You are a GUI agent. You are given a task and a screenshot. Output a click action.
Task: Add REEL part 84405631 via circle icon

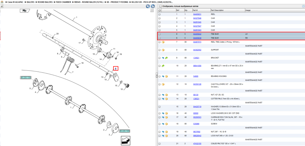tap(160, 14)
